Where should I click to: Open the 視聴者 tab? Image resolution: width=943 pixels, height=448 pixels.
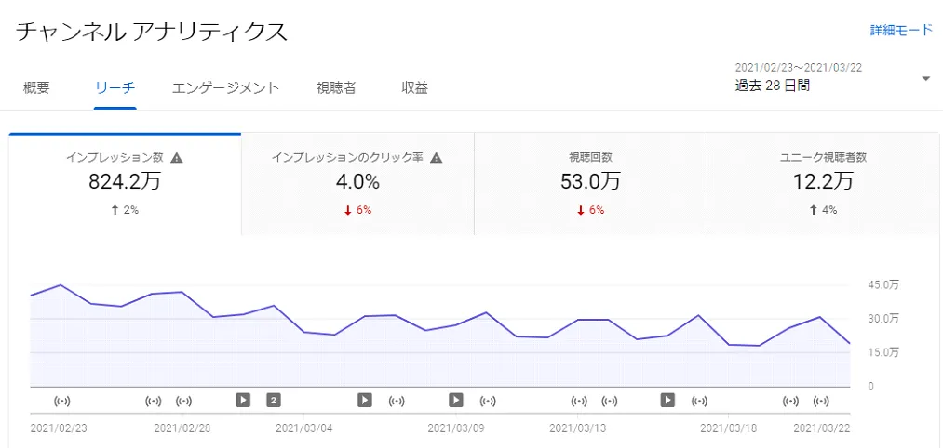point(336,88)
